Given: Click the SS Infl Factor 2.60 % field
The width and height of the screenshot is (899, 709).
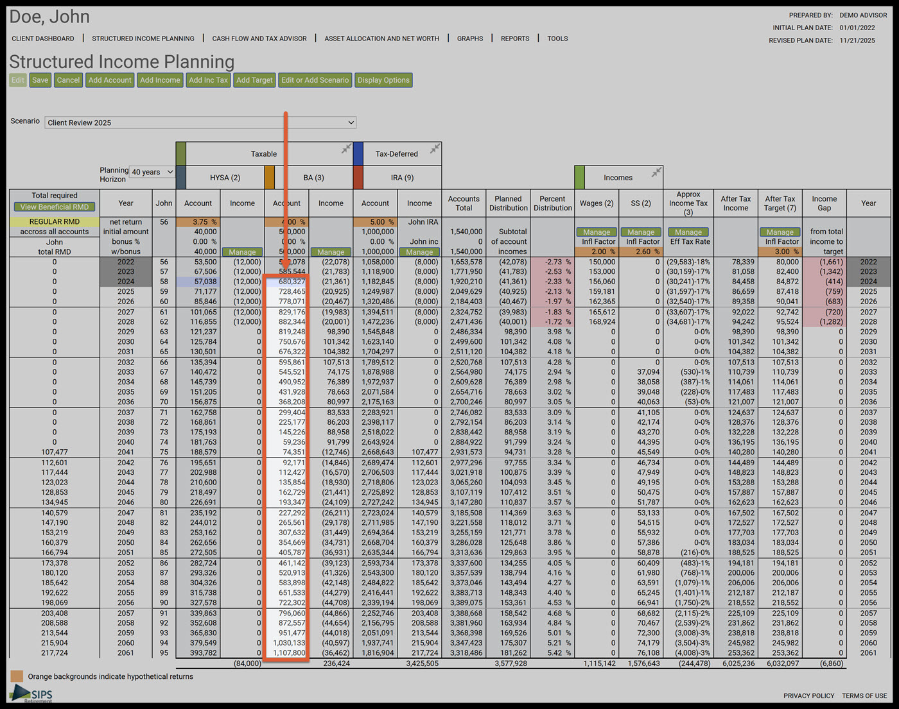Looking at the screenshot, I should coord(641,252).
